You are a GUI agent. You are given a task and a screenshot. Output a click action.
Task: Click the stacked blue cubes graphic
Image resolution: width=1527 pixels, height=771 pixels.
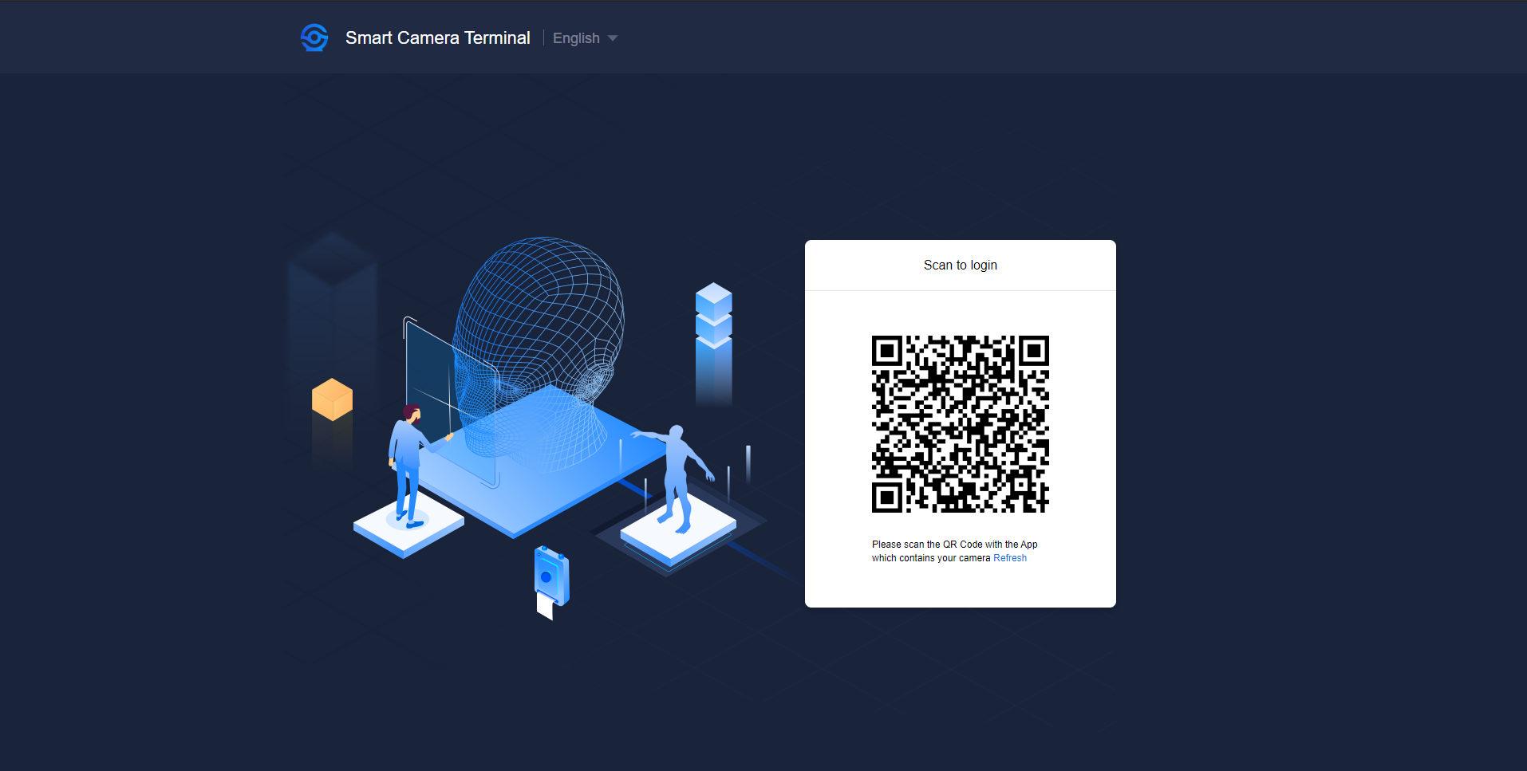[713, 315]
